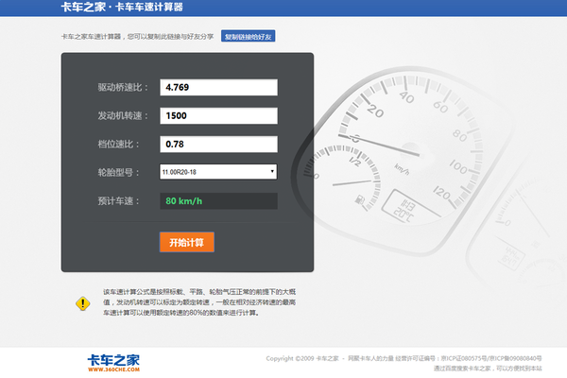Click the 发动机转速 field showing 1500
This screenshot has height=378, width=567.
pyautogui.click(x=217, y=115)
